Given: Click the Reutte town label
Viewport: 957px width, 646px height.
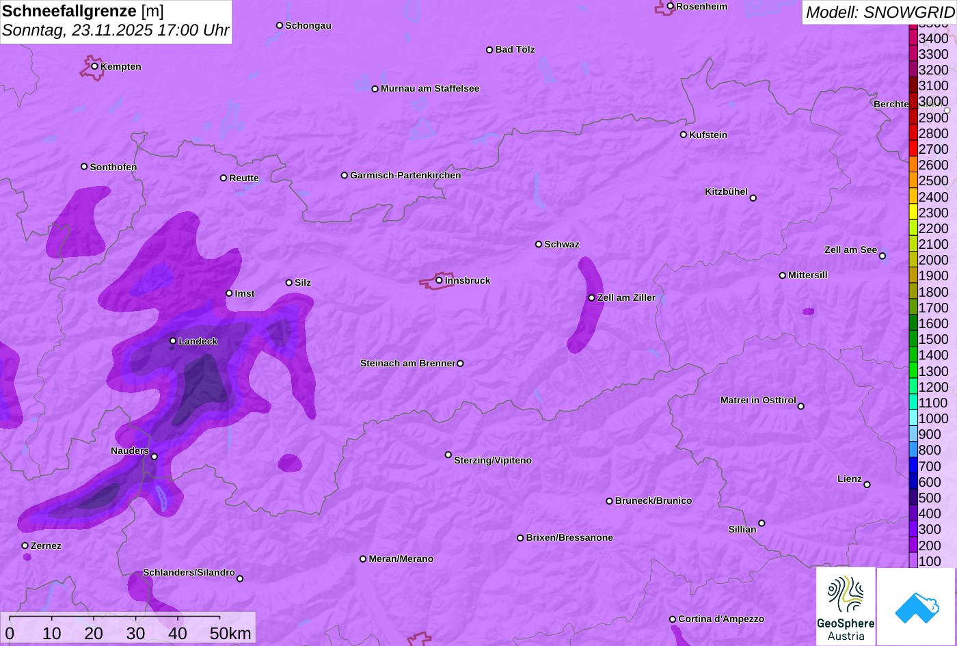Looking at the screenshot, I should coord(244,178).
